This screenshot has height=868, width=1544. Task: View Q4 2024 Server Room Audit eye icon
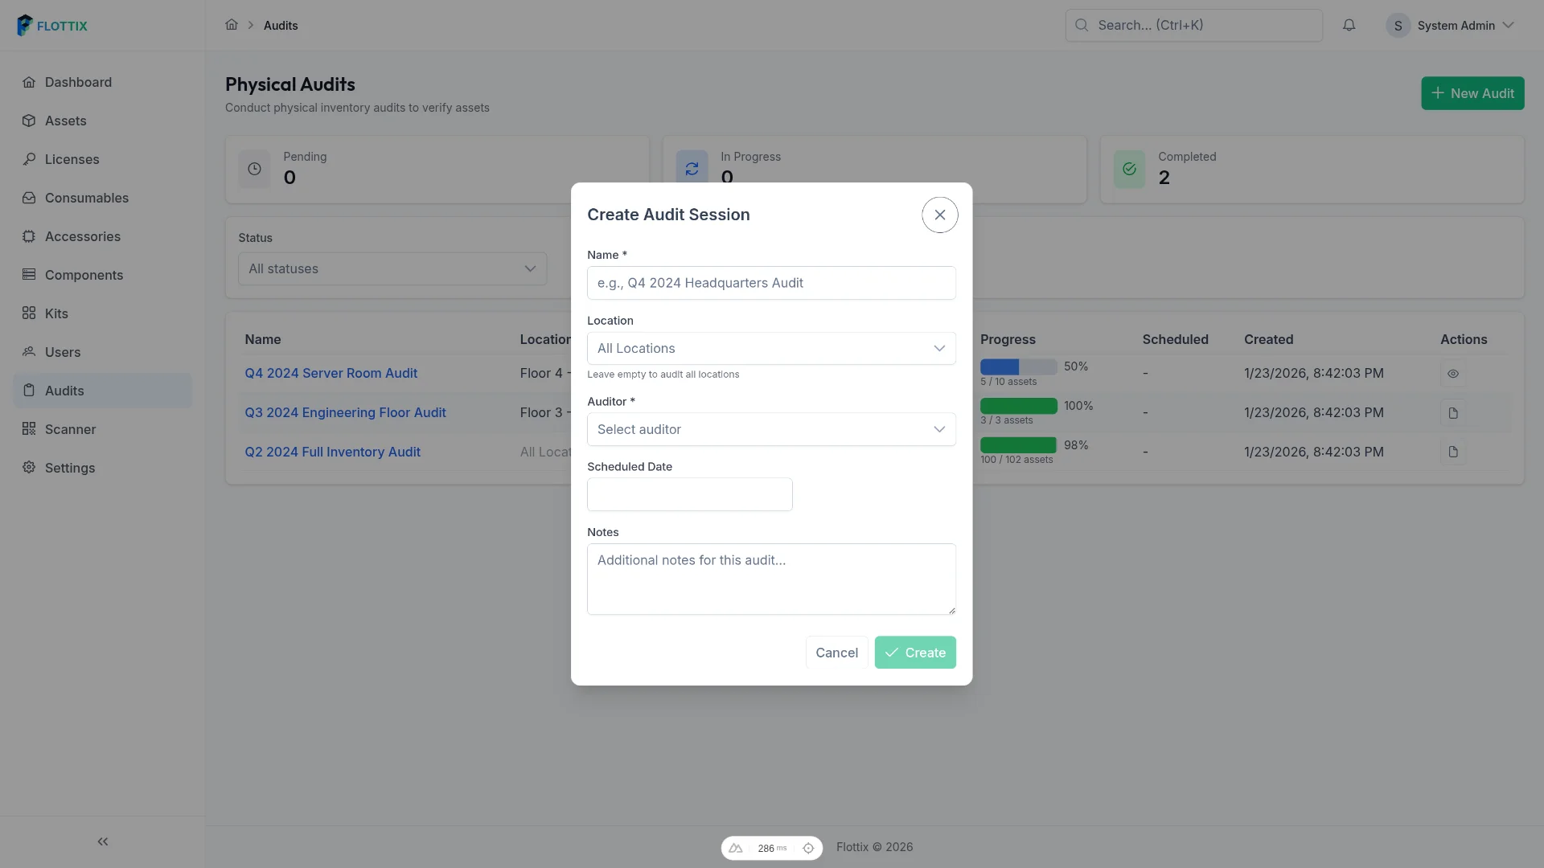(x=1453, y=374)
